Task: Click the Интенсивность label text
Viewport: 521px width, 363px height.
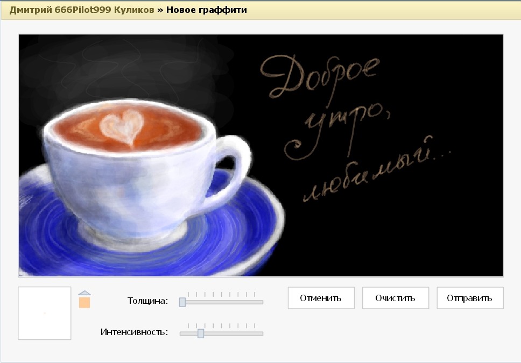Action: coord(135,332)
